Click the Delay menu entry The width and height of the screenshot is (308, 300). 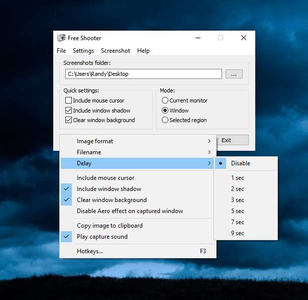(137, 163)
